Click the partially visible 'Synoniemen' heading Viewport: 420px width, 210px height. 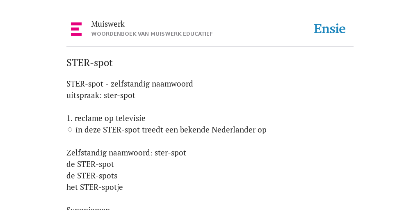tap(88, 208)
